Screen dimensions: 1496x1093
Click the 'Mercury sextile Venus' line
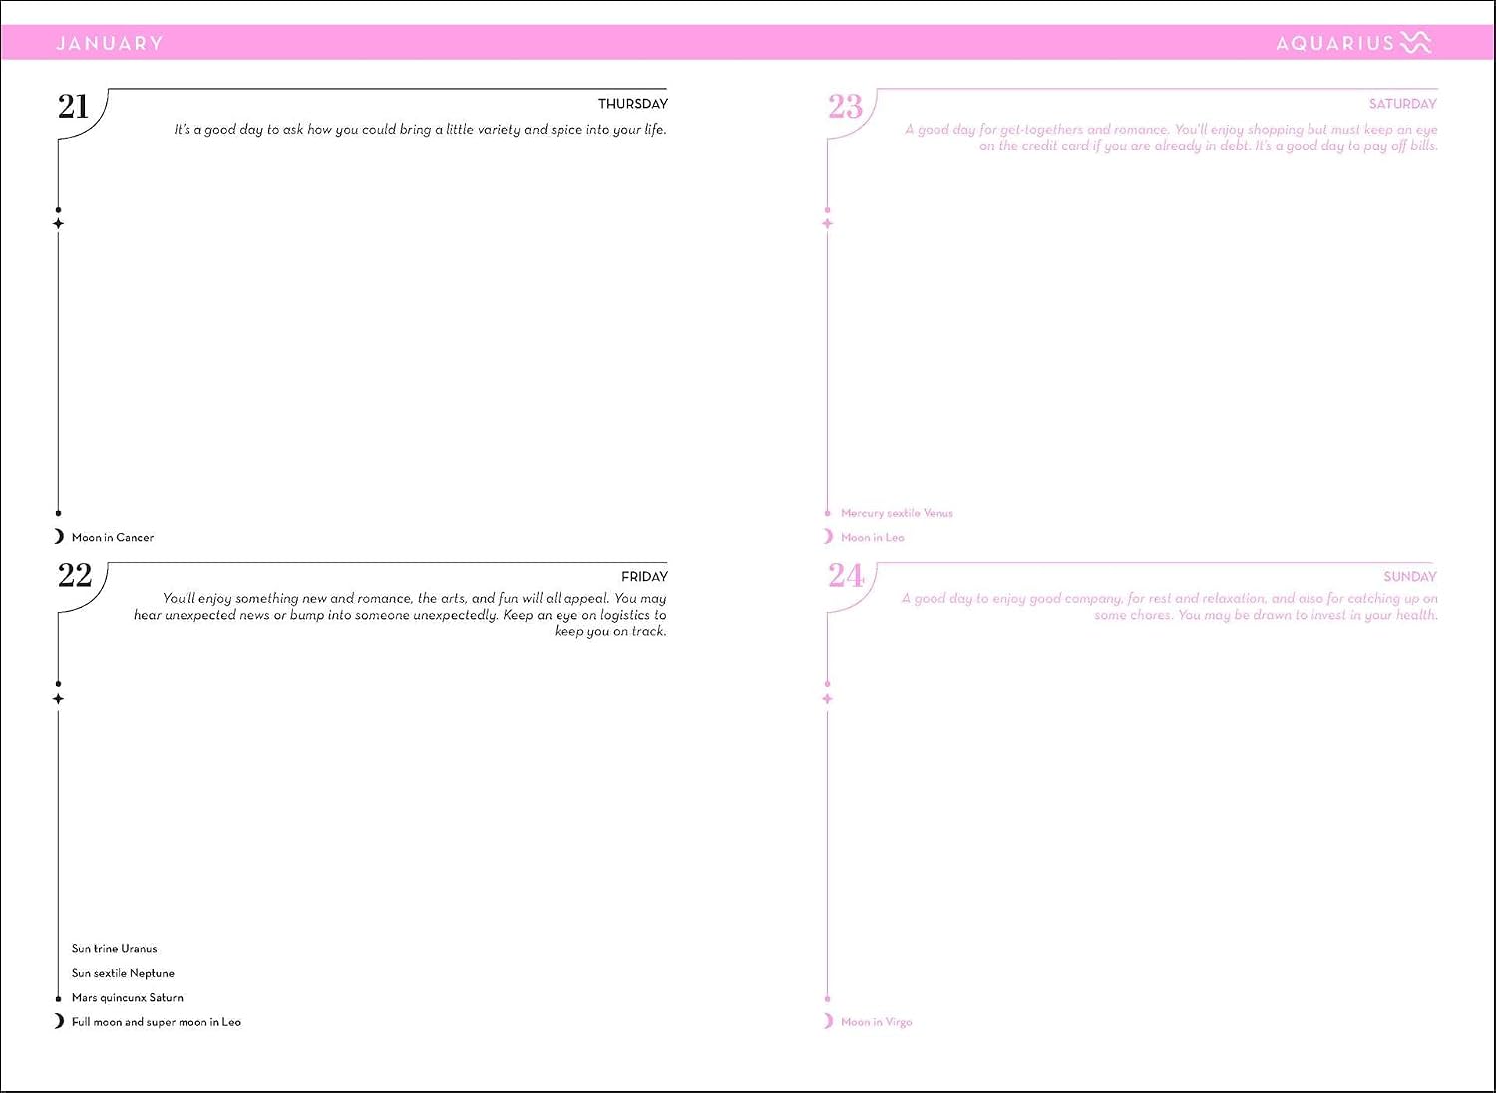point(897,513)
